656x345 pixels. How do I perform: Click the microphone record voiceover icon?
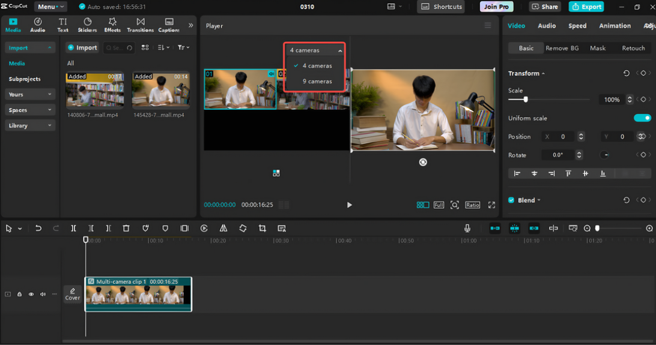pyautogui.click(x=467, y=229)
